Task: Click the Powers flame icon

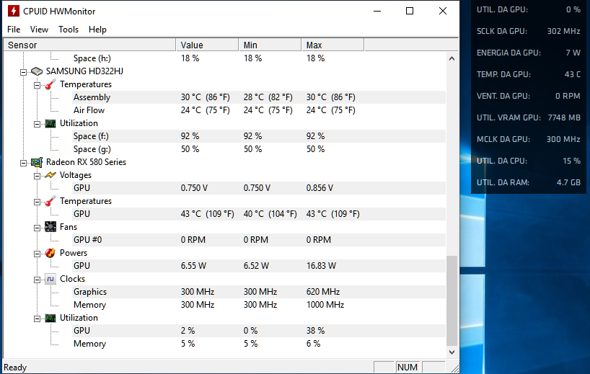Action: click(50, 253)
